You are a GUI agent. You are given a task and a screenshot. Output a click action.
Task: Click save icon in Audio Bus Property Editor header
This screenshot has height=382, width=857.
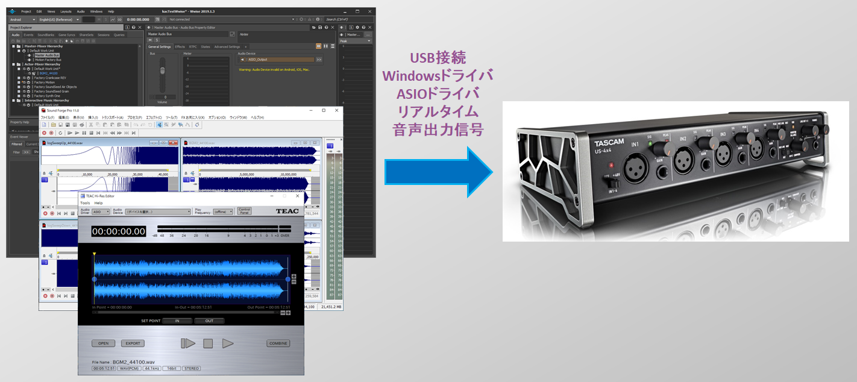pyautogui.click(x=320, y=27)
